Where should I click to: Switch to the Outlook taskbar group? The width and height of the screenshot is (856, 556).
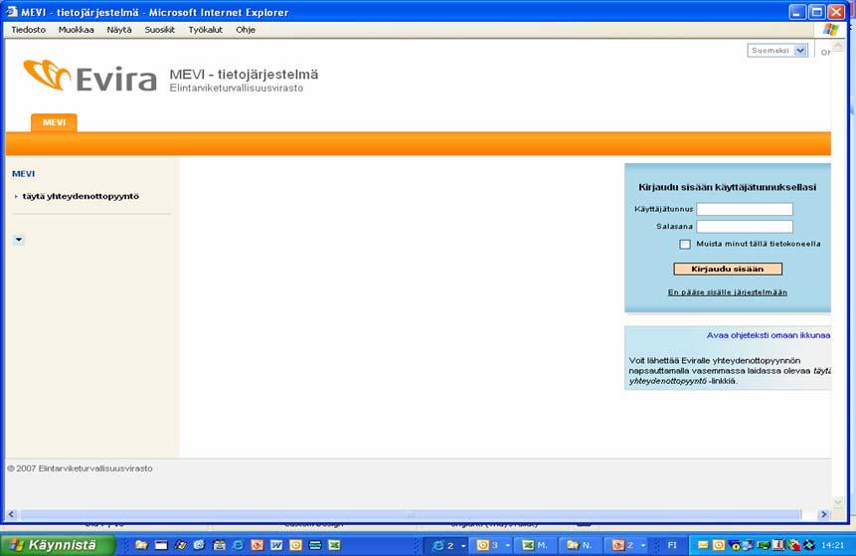(488, 545)
